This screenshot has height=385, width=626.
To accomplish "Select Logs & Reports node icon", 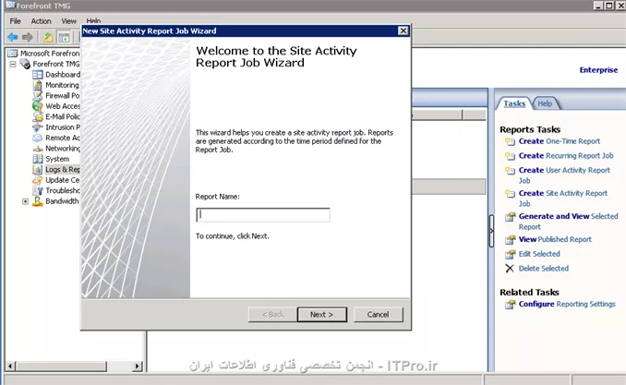I will (38, 169).
